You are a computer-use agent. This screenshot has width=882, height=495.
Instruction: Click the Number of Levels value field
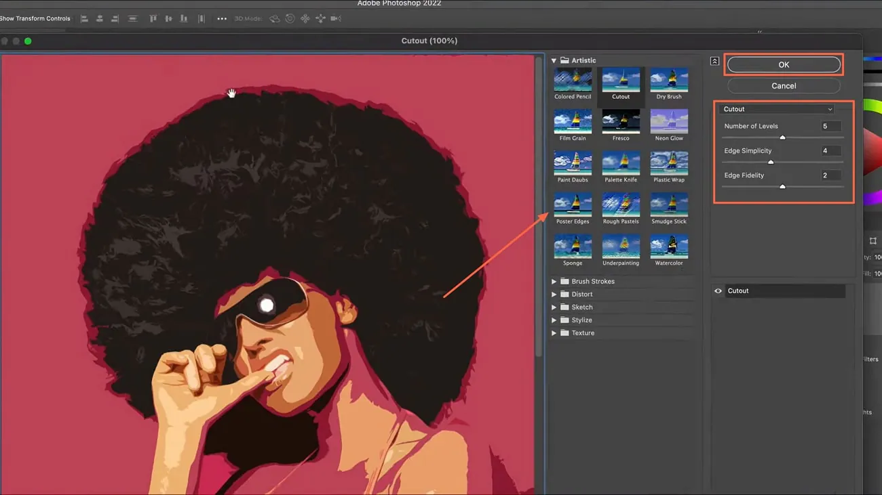click(x=830, y=126)
